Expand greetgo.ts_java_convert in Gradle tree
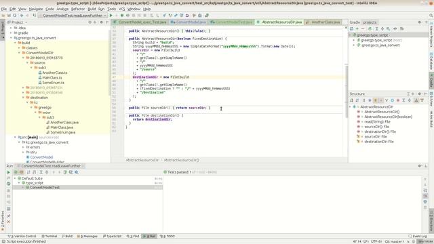Screen dimensions: 434x244 354,45
